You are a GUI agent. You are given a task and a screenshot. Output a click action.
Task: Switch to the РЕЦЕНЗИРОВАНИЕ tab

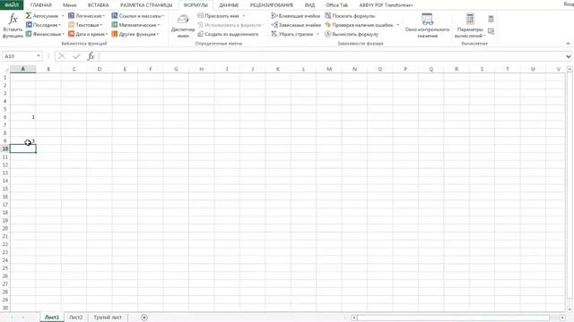tap(272, 5)
